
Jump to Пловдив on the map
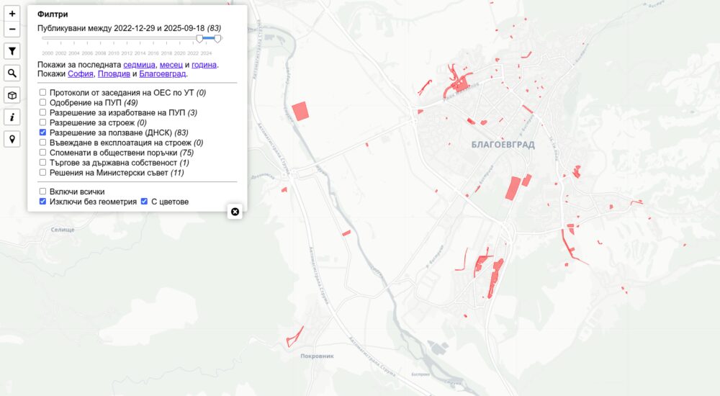114,73
